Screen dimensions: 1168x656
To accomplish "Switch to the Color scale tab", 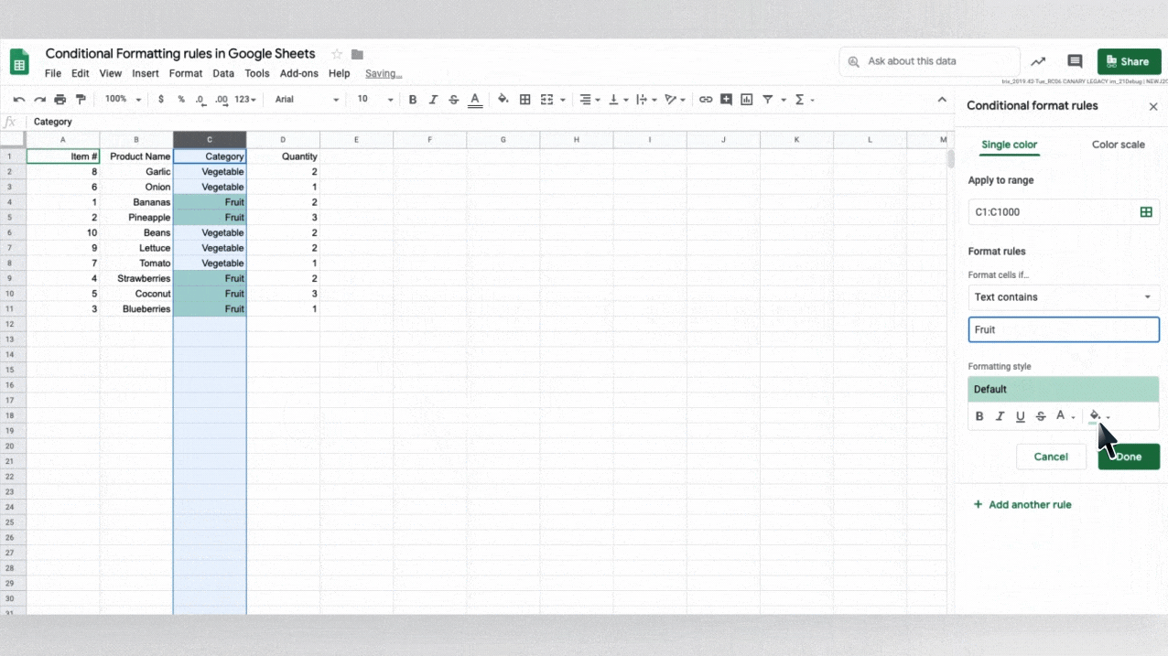I will 1118,145.
